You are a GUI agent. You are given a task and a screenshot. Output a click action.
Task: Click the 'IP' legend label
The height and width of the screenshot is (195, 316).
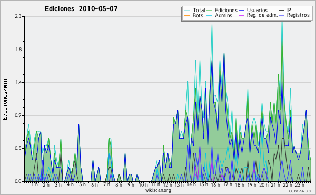click(289, 10)
